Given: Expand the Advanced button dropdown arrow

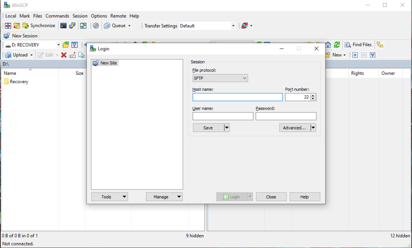Looking at the screenshot, I should click(x=313, y=128).
